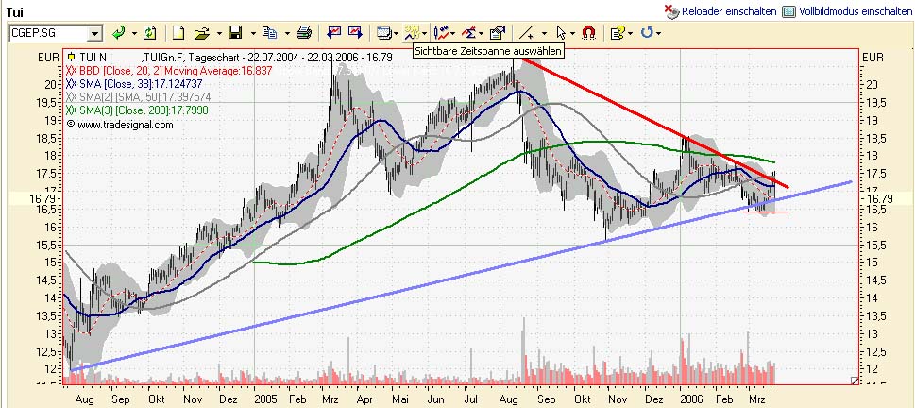This screenshot has width=915, height=408.
Task: Expand dropdown next to sigma indicator icon
Action: coord(482,33)
